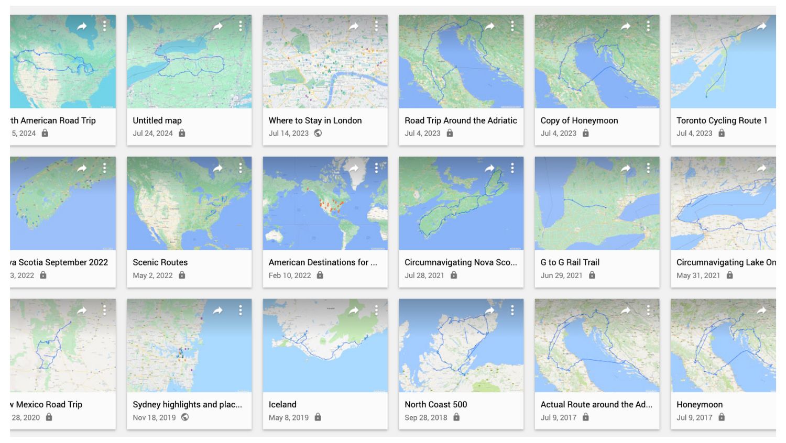Click the share icon on "Actual Route around the Adriatic"

tap(627, 310)
